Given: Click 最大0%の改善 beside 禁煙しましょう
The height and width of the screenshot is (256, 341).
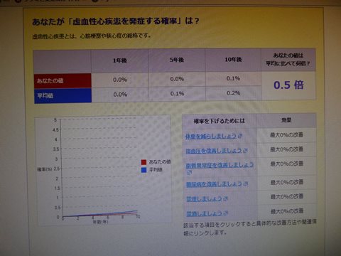Looking at the screenshot, I should click(x=287, y=196).
